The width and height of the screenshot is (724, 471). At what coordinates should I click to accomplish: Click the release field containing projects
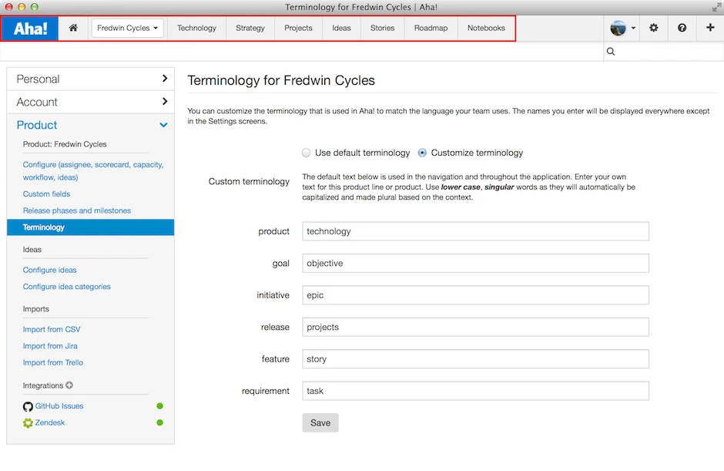pyautogui.click(x=475, y=327)
